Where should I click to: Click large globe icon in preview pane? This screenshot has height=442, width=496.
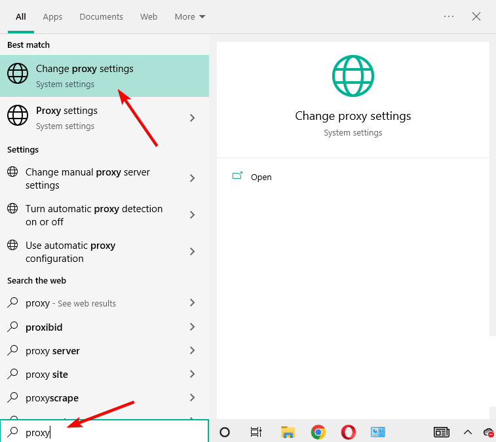point(353,76)
